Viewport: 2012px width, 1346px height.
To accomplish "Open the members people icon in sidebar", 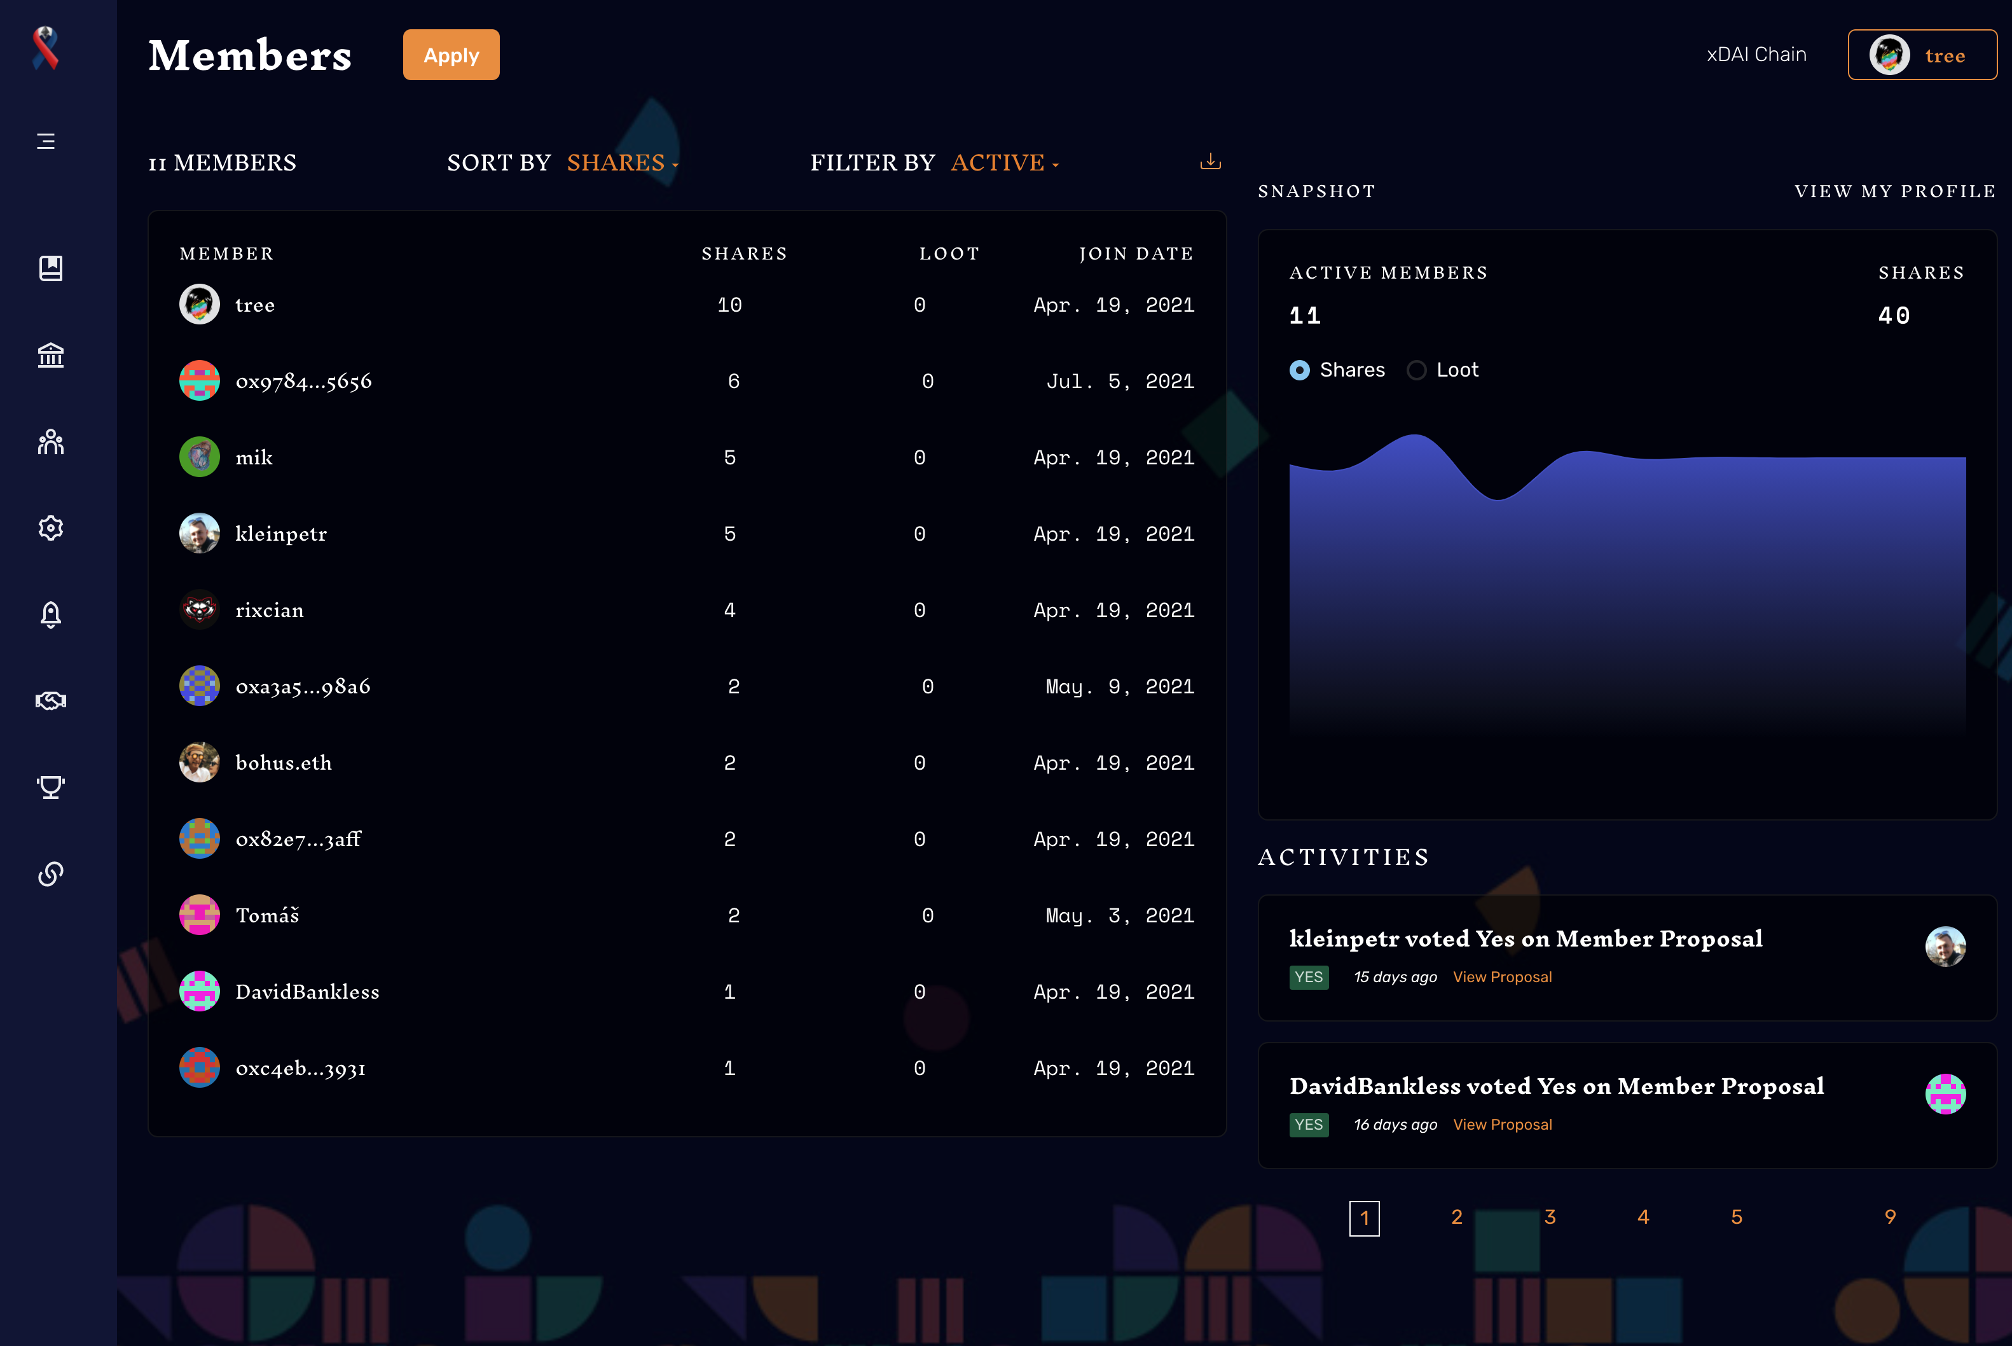I will click(51, 441).
